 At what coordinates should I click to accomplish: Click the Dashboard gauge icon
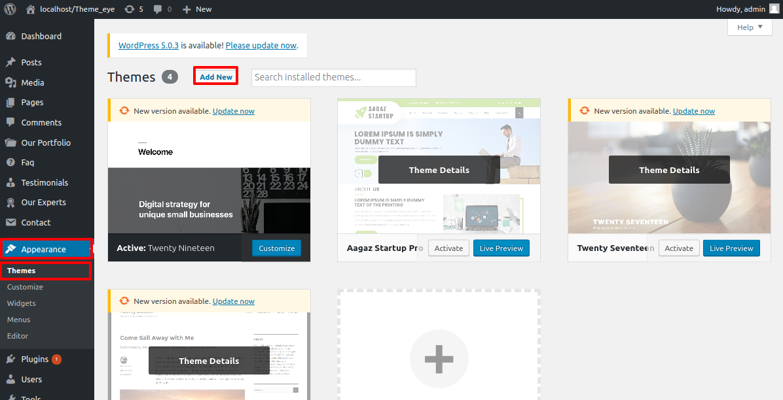click(10, 37)
